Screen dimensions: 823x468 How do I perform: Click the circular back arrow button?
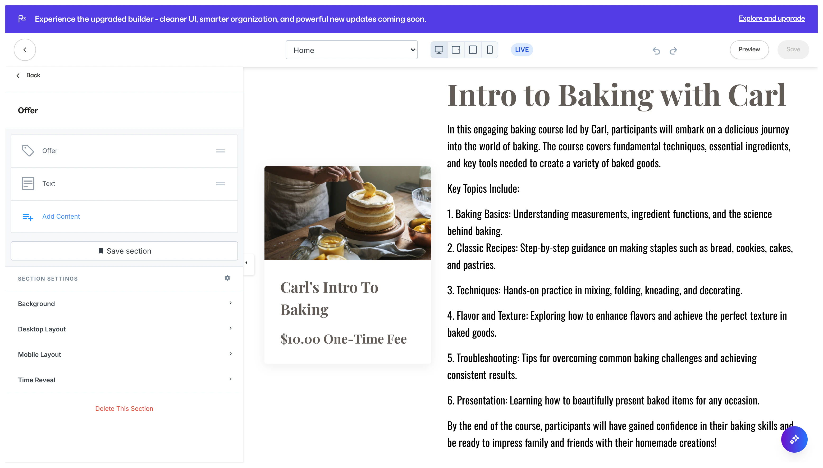click(25, 50)
